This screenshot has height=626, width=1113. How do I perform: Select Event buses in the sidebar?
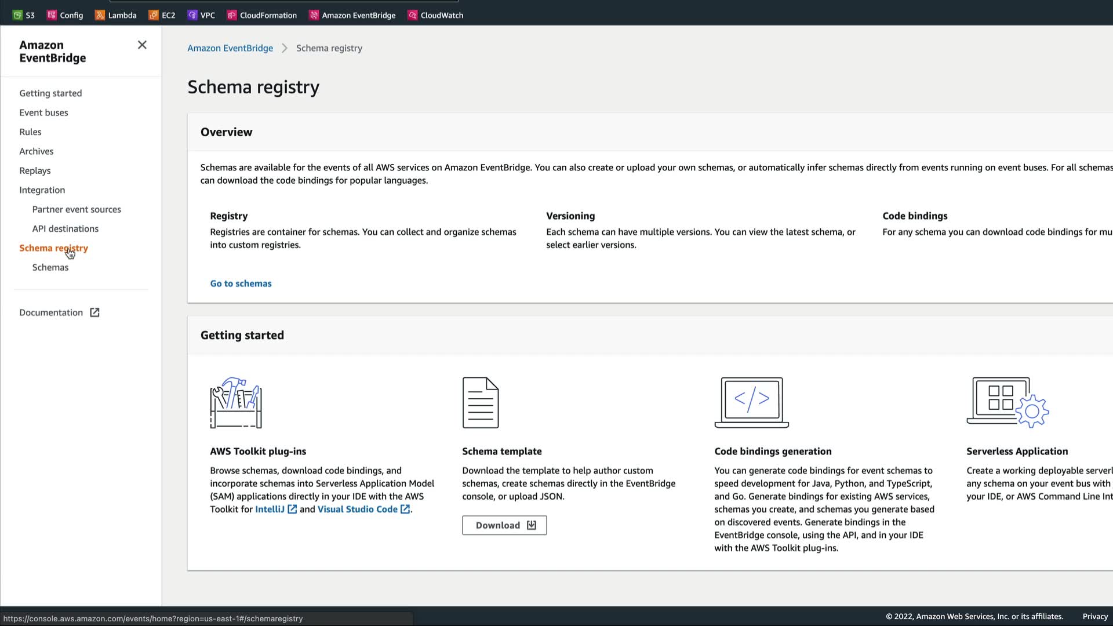coord(43,112)
